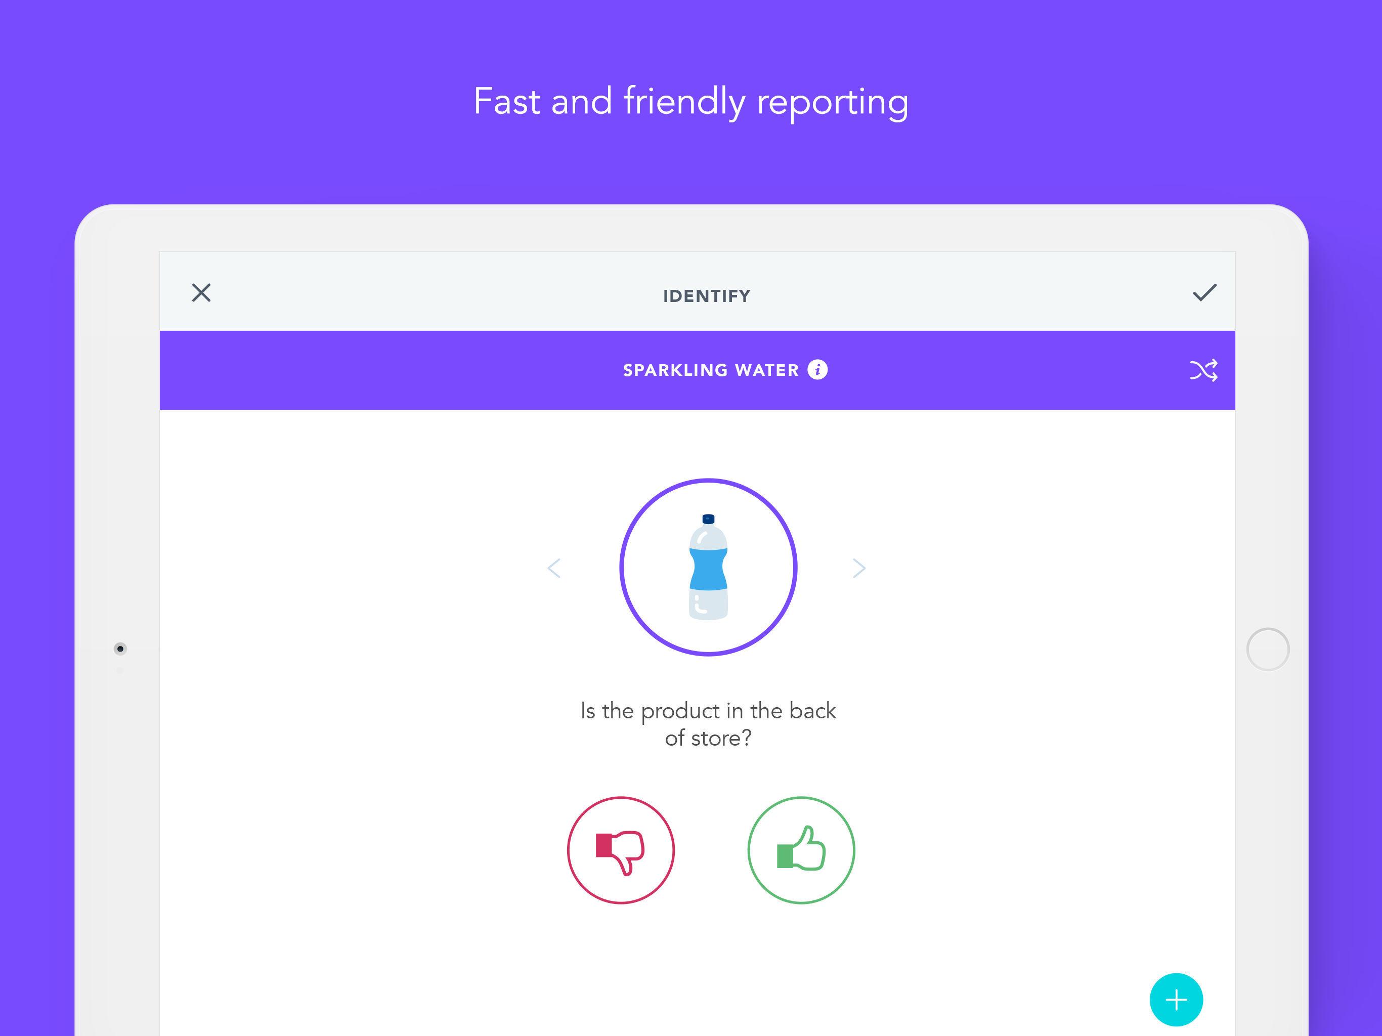
Task: Answer no with thumbs down
Action: 620,850
